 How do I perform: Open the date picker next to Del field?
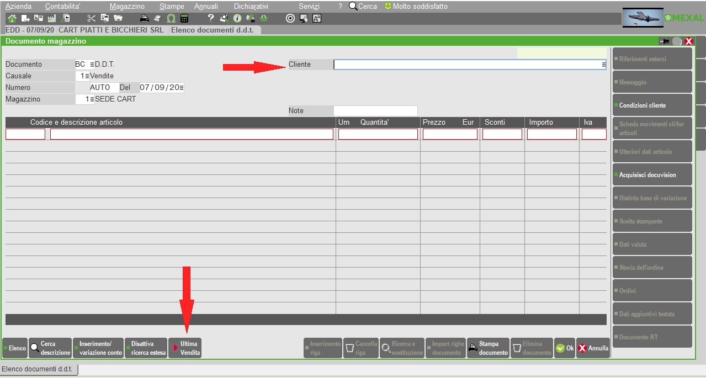(182, 88)
